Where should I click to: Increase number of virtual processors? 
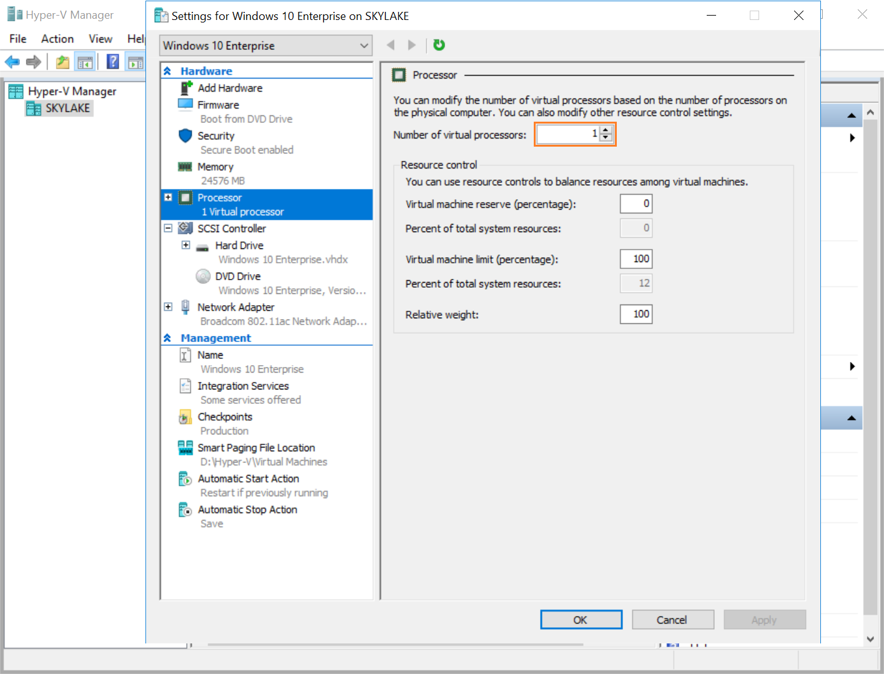click(606, 130)
